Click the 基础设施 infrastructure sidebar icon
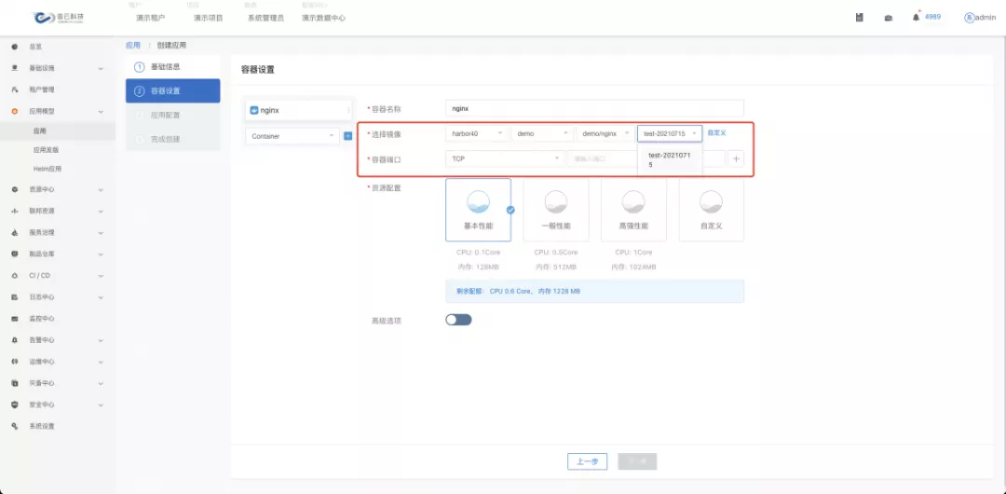The height and width of the screenshot is (494, 1006). [x=14, y=68]
